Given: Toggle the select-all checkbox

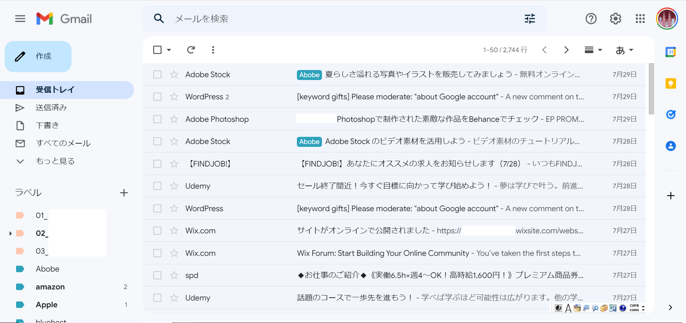Looking at the screenshot, I should [157, 50].
